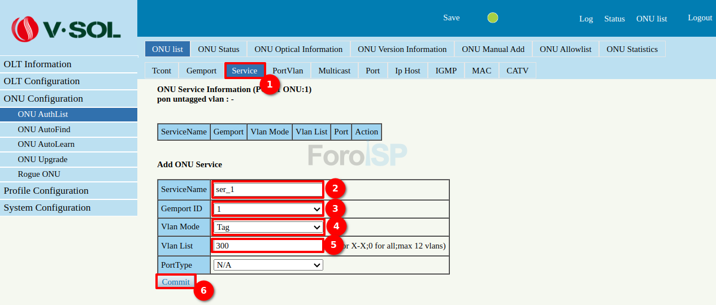The height and width of the screenshot is (305, 716).
Task: Choose Rogue ONU from the sidebar
Action: pos(39,175)
